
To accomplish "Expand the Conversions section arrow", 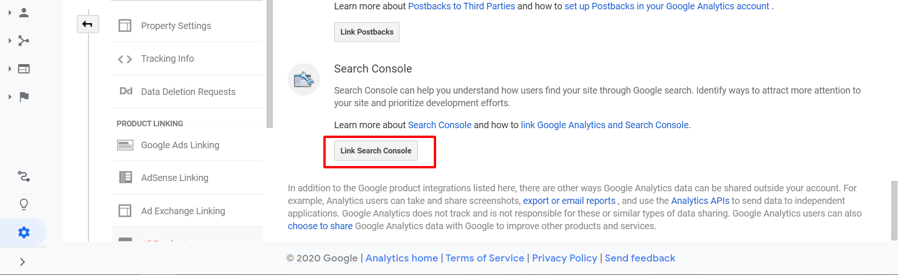I will (10, 97).
